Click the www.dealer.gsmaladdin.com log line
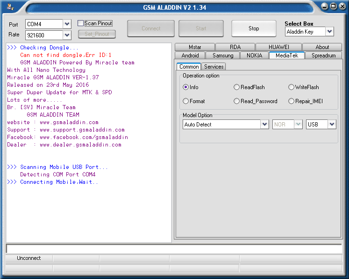The image size is (349, 279). [x=64, y=145]
